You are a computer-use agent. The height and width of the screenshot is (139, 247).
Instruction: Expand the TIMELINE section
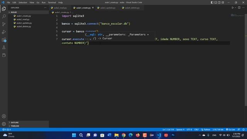(x=28, y=126)
